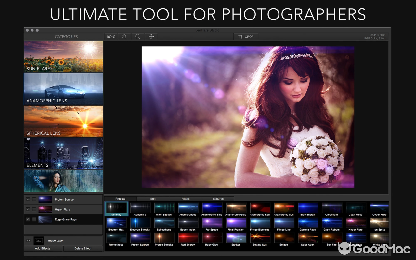Viewport: 416px width, 260px height.
Task: Click the Delete Effect button
Action: [83, 248]
